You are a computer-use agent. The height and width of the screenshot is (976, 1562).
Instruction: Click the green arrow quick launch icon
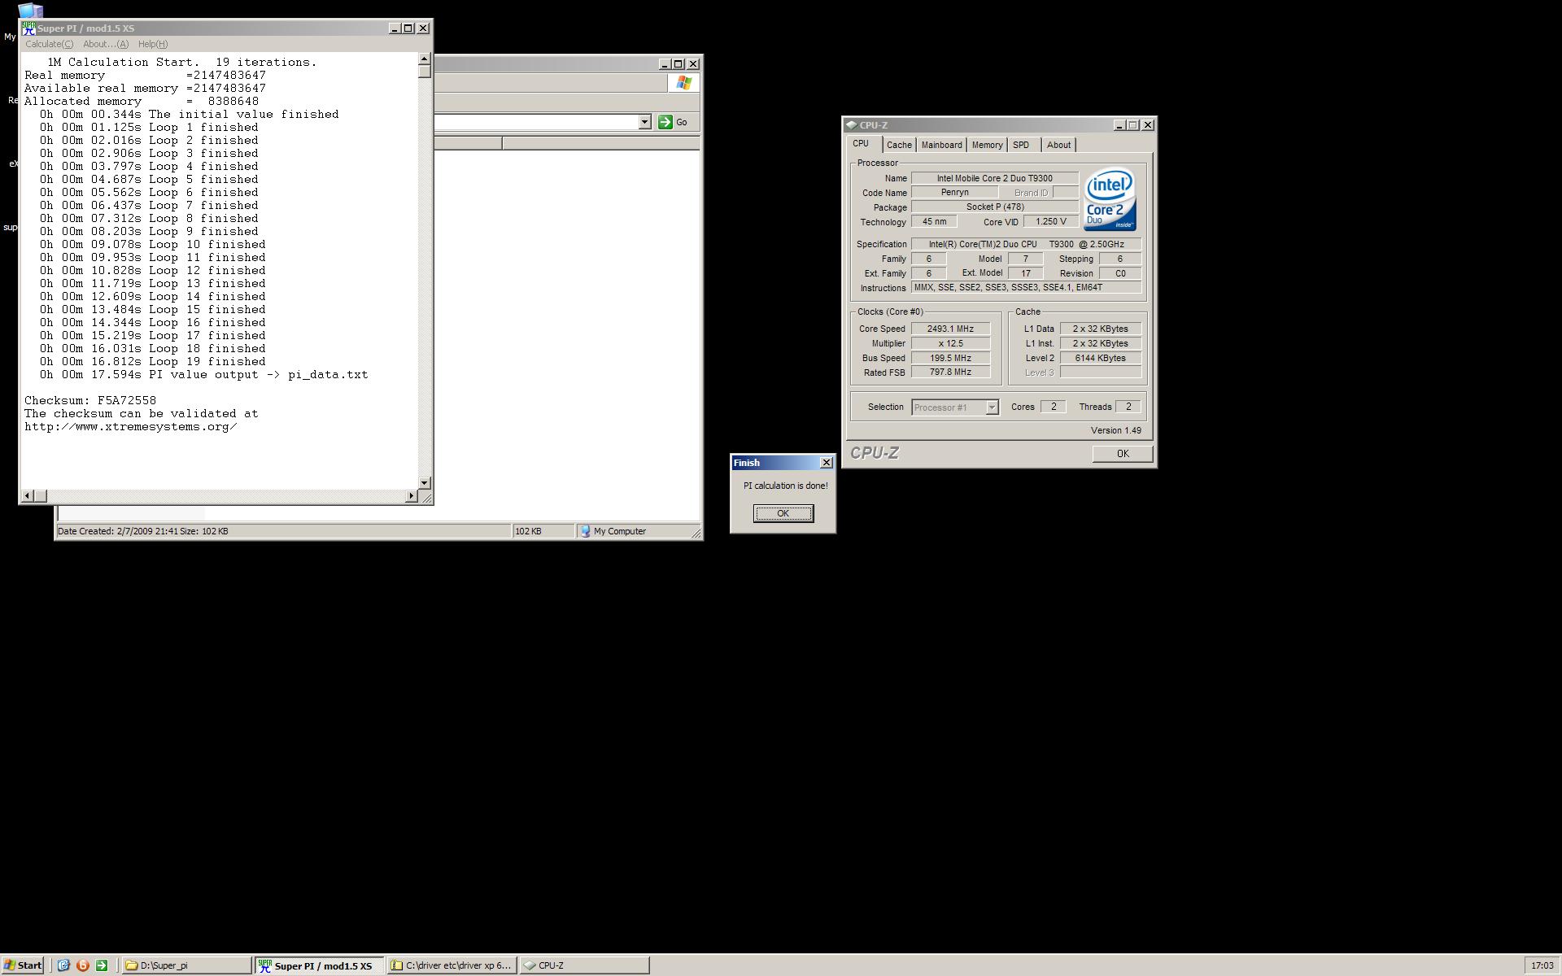coord(102,965)
